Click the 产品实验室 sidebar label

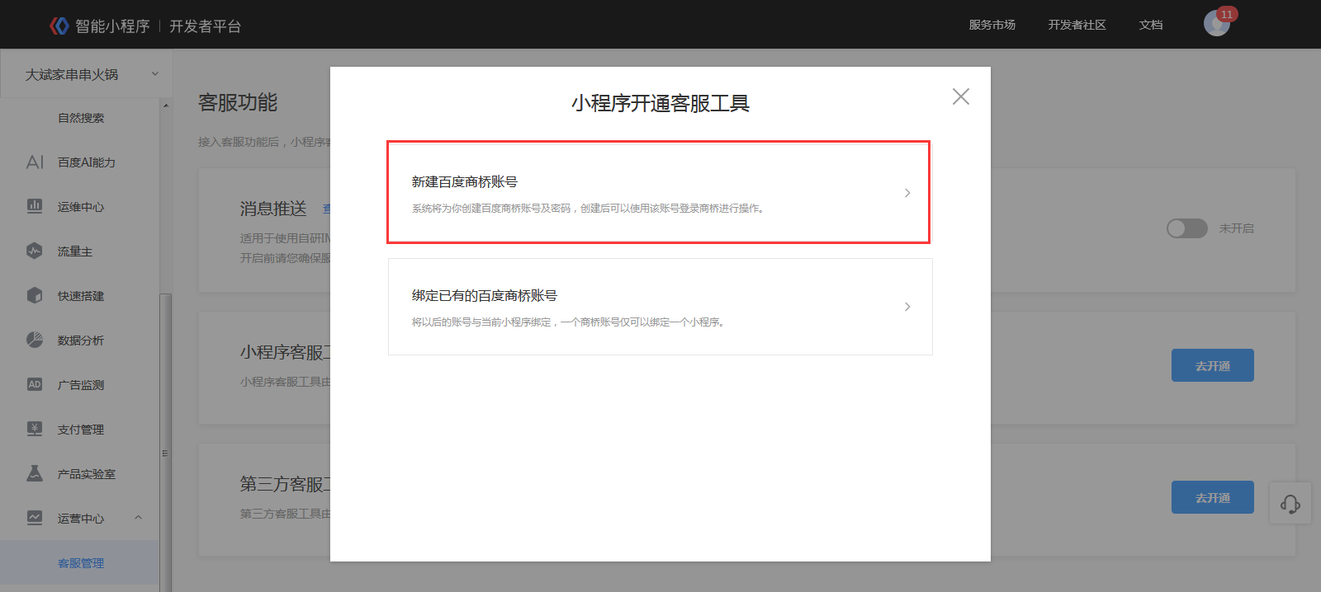pyautogui.click(x=87, y=474)
